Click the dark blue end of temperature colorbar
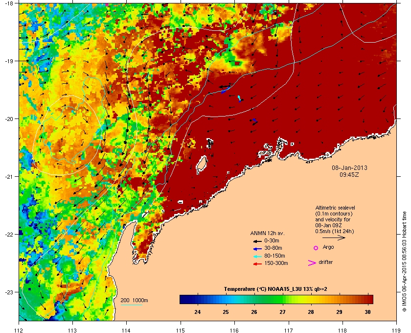Screen dimensions: 411x333 [183, 299]
